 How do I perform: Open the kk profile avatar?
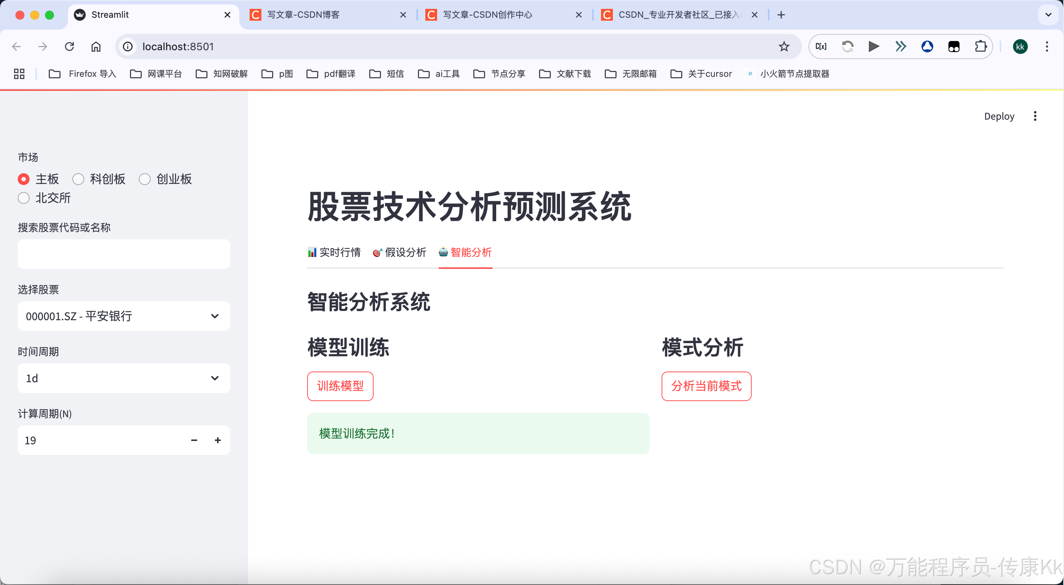click(x=1020, y=47)
